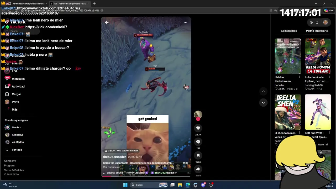Follow the creator with the red plus
The image size is (336, 189).
coord(198,119)
